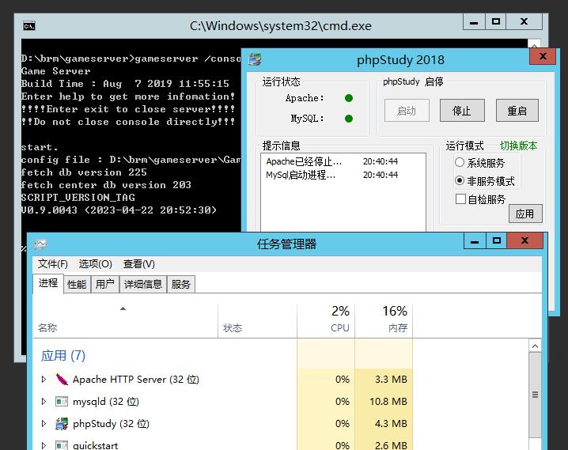
Task: Expand the mysqld process row
Action: pyautogui.click(x=44, y=401)
